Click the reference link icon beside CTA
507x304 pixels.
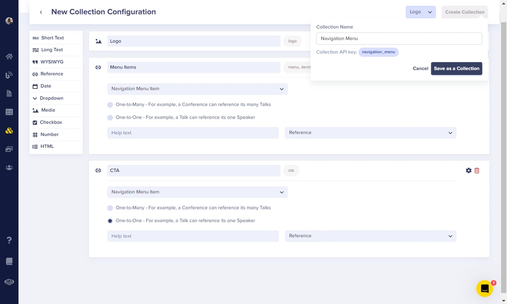[98, 171]
